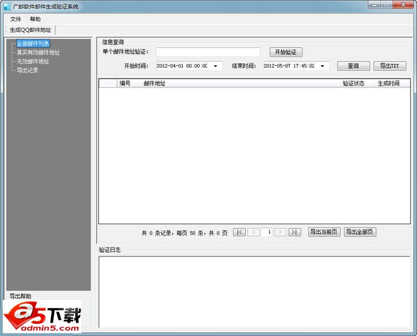Viewport: 417px width, 336px height.
Task: Open 导出记录 tree node
Action: pos(27,70)
